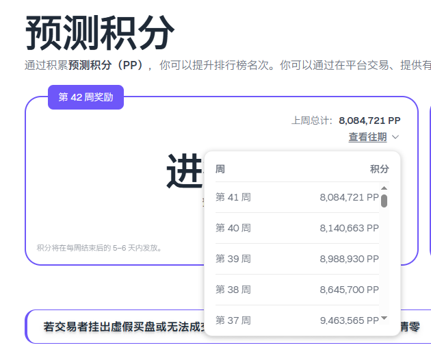Click the 8,988,930 PP value
The height and width of the screenshot is (354, 431).
[350, 259]
